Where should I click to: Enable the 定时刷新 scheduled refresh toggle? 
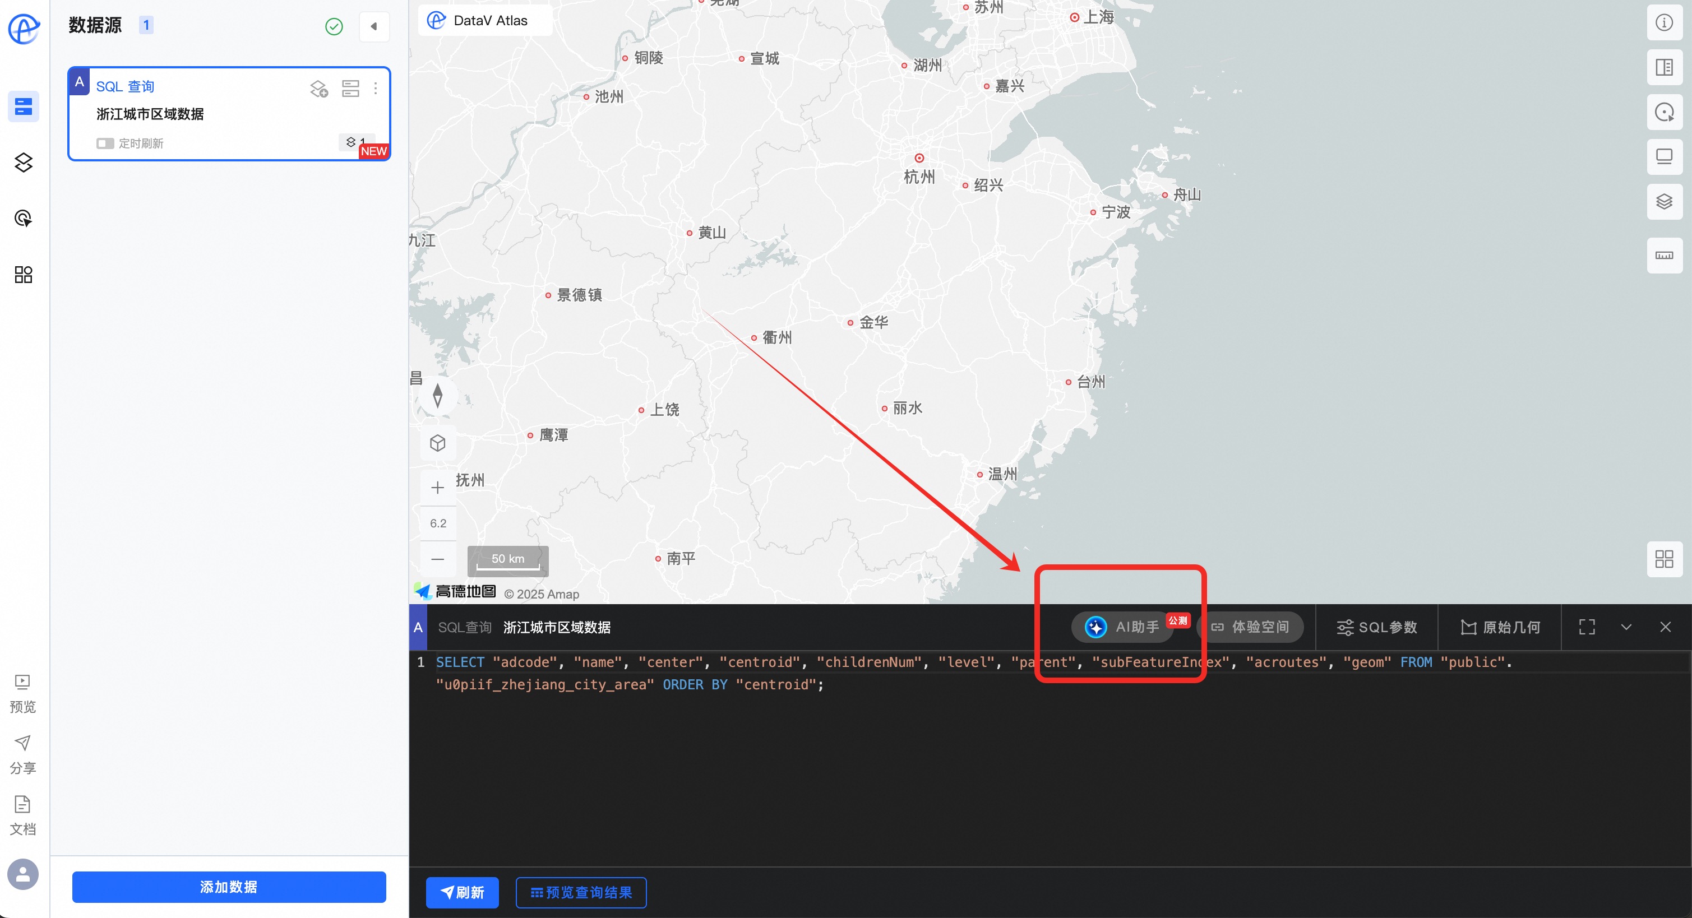(105, 143)
